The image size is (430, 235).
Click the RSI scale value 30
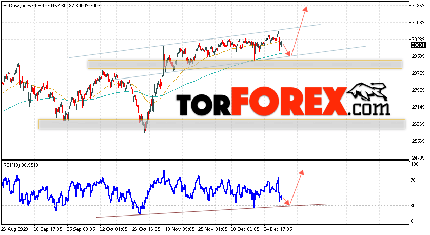(414, 206)
